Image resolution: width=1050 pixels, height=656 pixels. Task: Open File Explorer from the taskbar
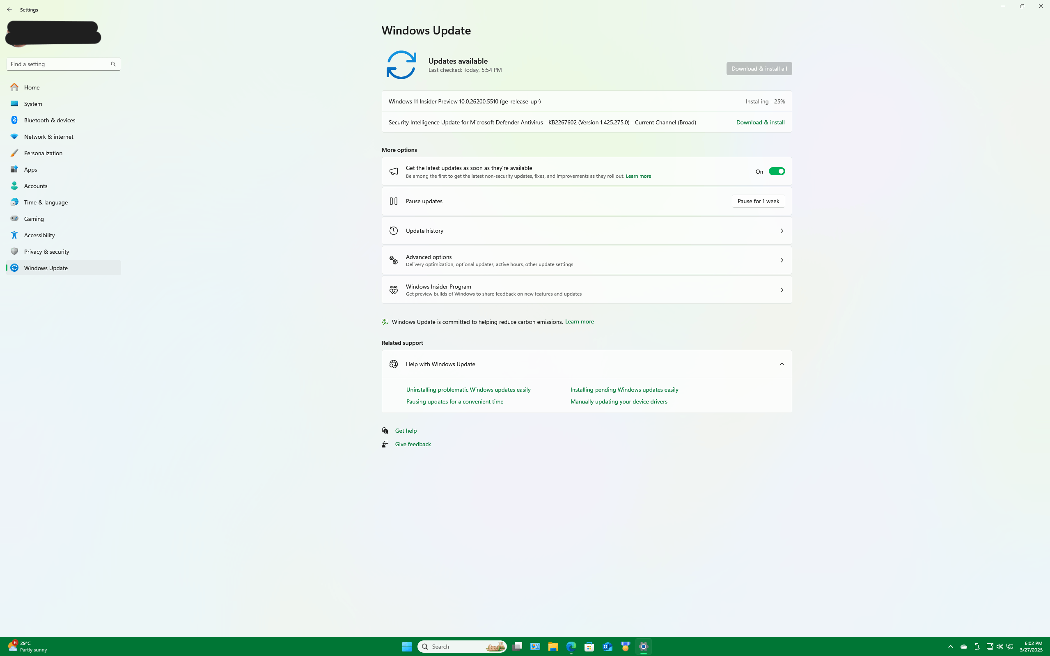point(553,647)
